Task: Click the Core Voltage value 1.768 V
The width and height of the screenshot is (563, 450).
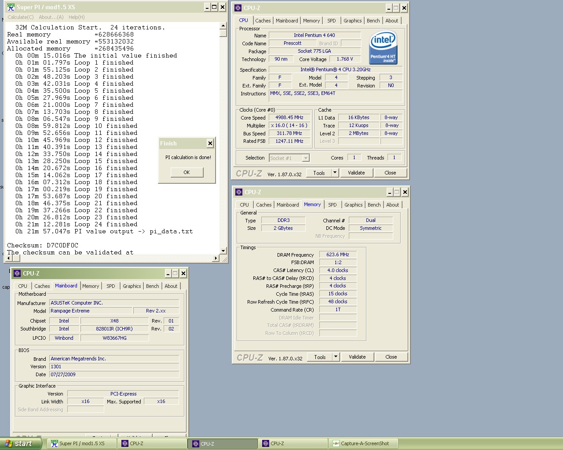Action: tap(345, 59)
